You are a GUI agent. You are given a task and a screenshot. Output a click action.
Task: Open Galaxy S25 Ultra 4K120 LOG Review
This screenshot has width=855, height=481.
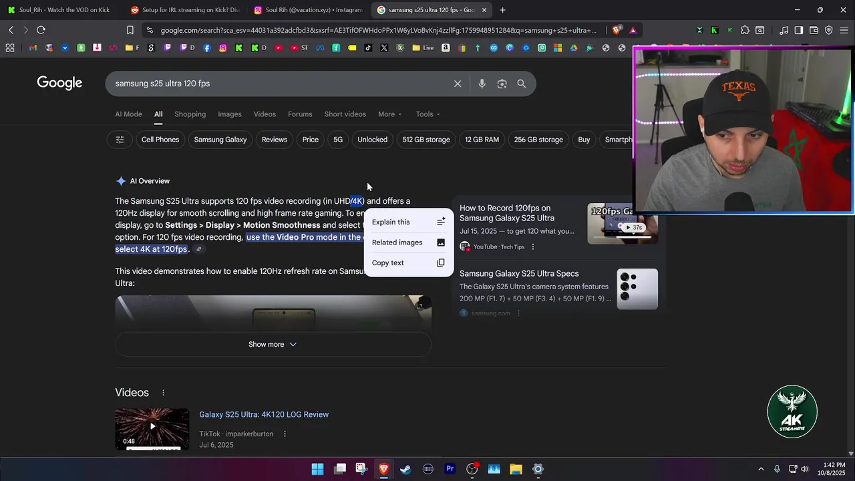click(264, 415)
